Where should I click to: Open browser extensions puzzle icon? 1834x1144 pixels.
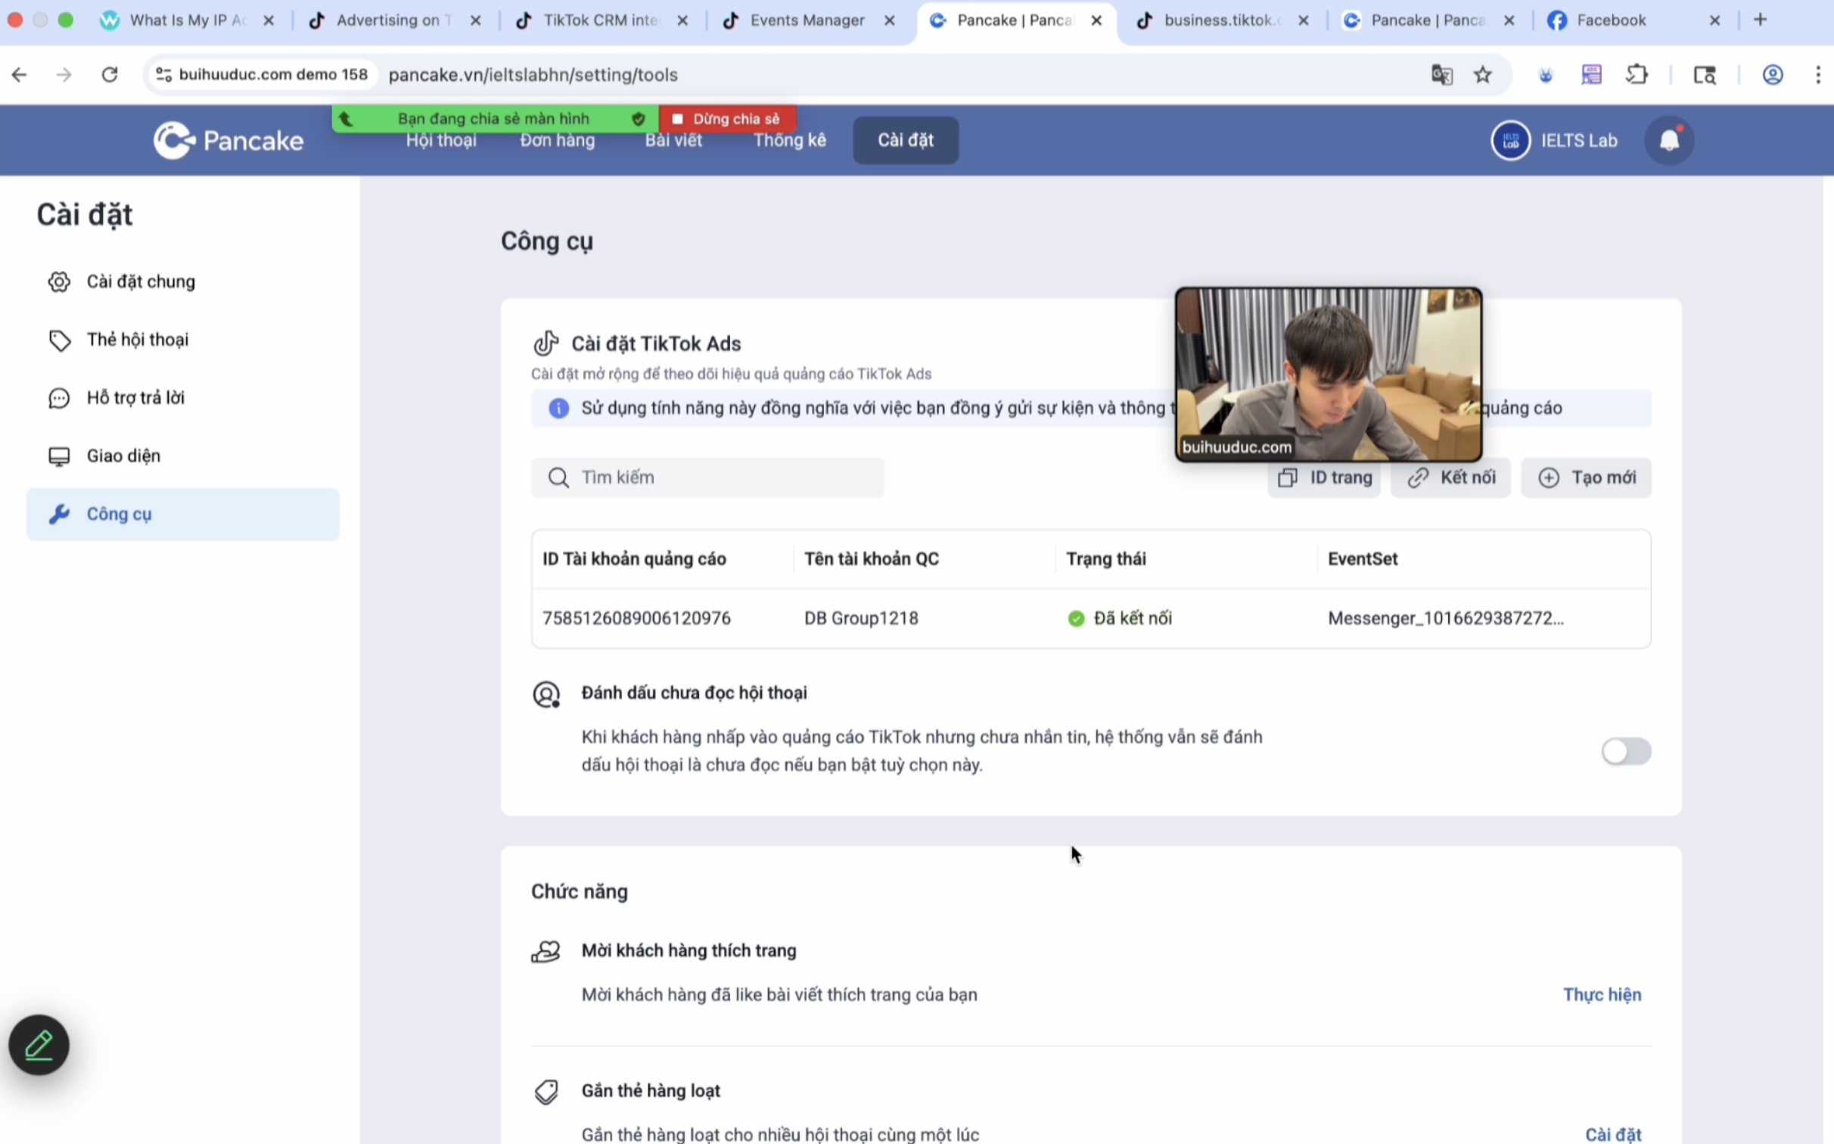pyautogui.click(x=1637, y=75)
